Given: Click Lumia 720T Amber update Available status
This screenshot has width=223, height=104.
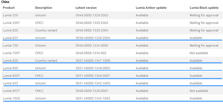Looking at the screenshot, I should [x=142, y=53].
